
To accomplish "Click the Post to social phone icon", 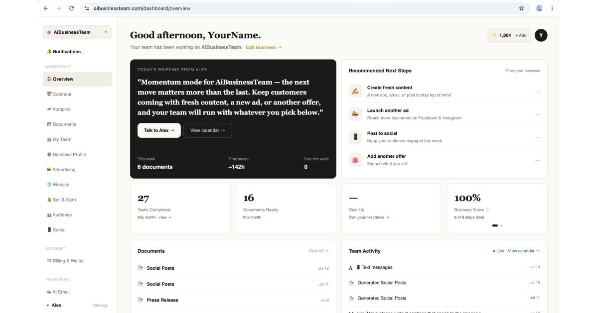I will pyautogui.click(x=355, y=137).
